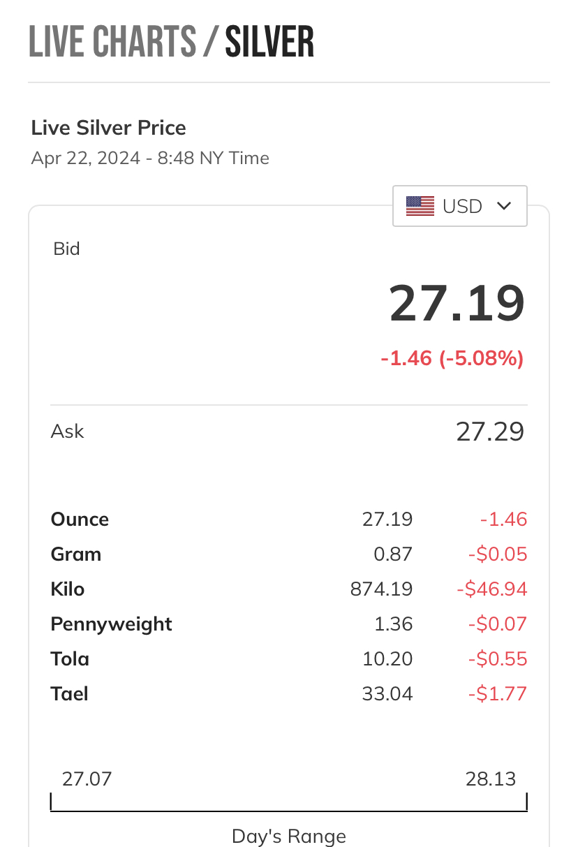Viewport: 578px width, 847px height.
Task: Click the US flag icon
Action: coord(420,206)
